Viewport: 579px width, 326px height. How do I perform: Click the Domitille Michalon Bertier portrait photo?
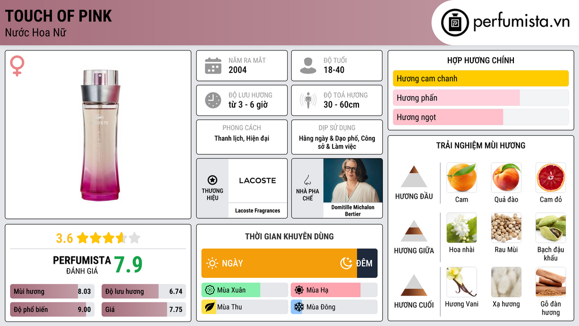click(353, 181)
